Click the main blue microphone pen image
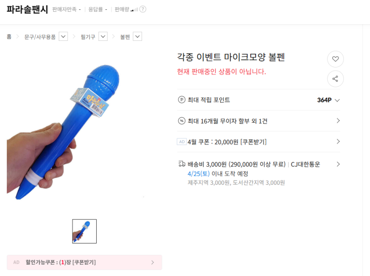This screenshot has height=276, width=370. click(x=64, y=132)
